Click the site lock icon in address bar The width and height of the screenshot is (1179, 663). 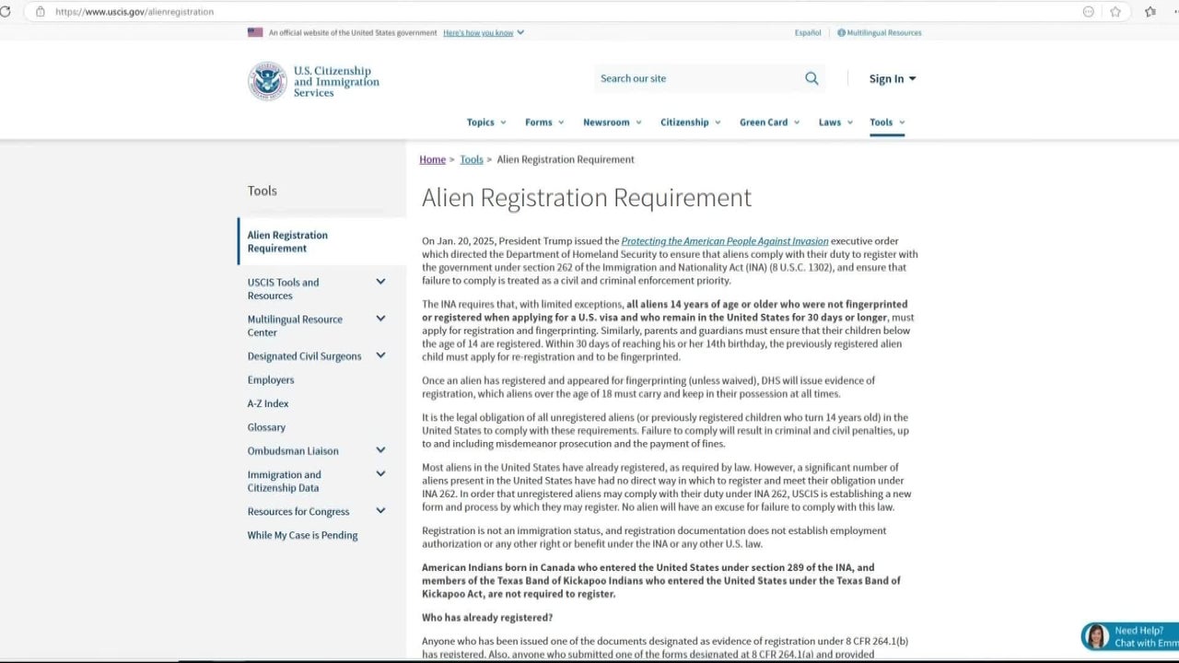pyautogui.click(x=40, y=12)
